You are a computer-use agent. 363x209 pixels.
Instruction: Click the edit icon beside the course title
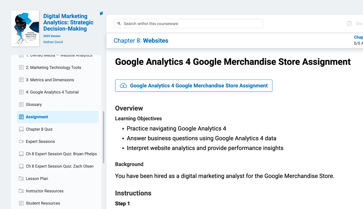(x=101, y=13)
